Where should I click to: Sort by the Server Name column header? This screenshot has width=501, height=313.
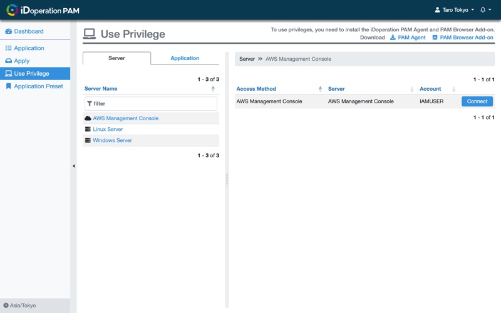[x=101, y=89]
